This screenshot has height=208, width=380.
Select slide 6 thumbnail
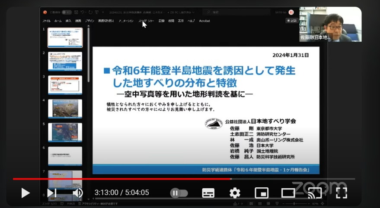(65, 156)
